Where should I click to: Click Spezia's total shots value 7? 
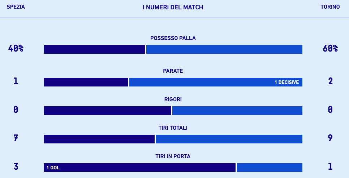tap(16, 138)
